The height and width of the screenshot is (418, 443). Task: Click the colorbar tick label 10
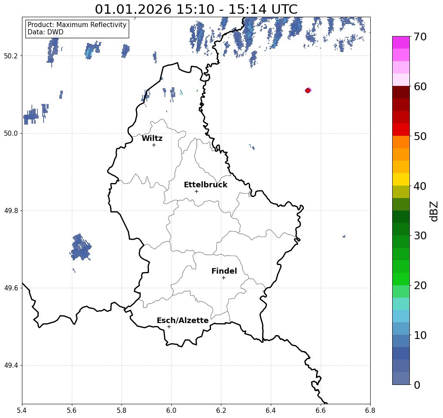(x=420, y=335)
